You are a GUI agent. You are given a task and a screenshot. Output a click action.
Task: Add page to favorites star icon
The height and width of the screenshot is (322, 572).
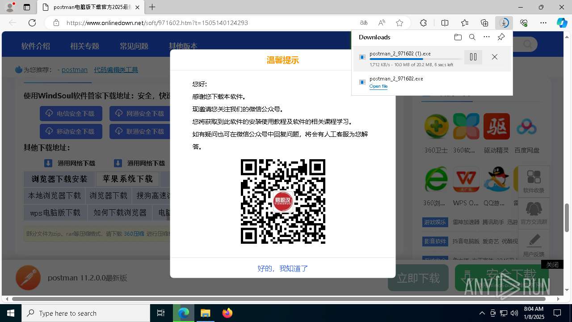coord(400,23)
